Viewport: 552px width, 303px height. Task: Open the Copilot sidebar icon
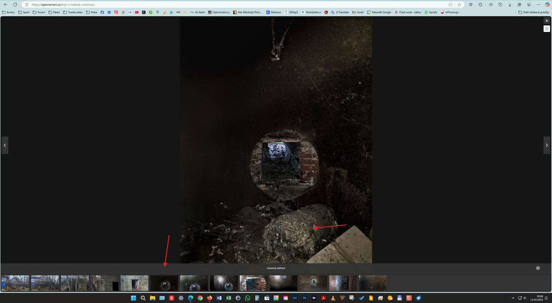click(547, 4)
